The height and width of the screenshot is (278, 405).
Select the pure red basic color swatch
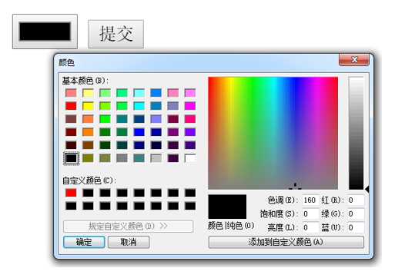click(71, 106)
